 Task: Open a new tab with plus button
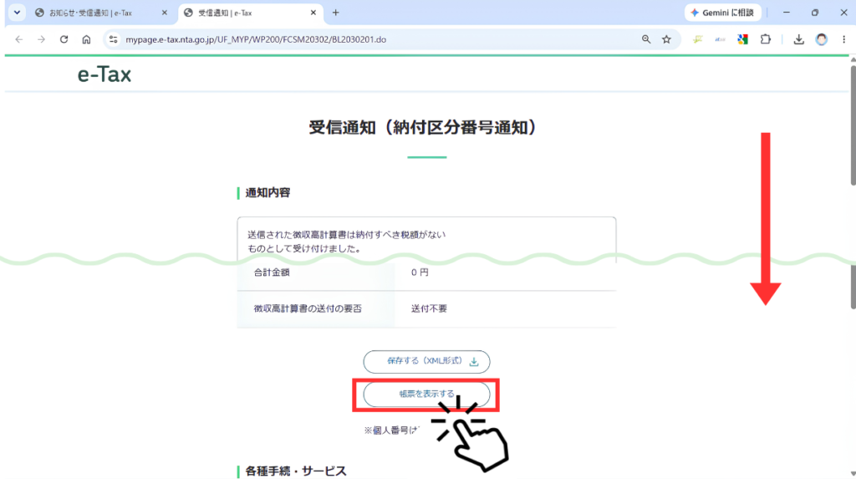336,13
